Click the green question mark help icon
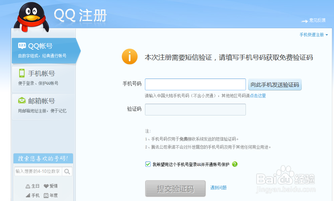The height and width of the screenshot is (201, 334). click(x=235, y=164)
